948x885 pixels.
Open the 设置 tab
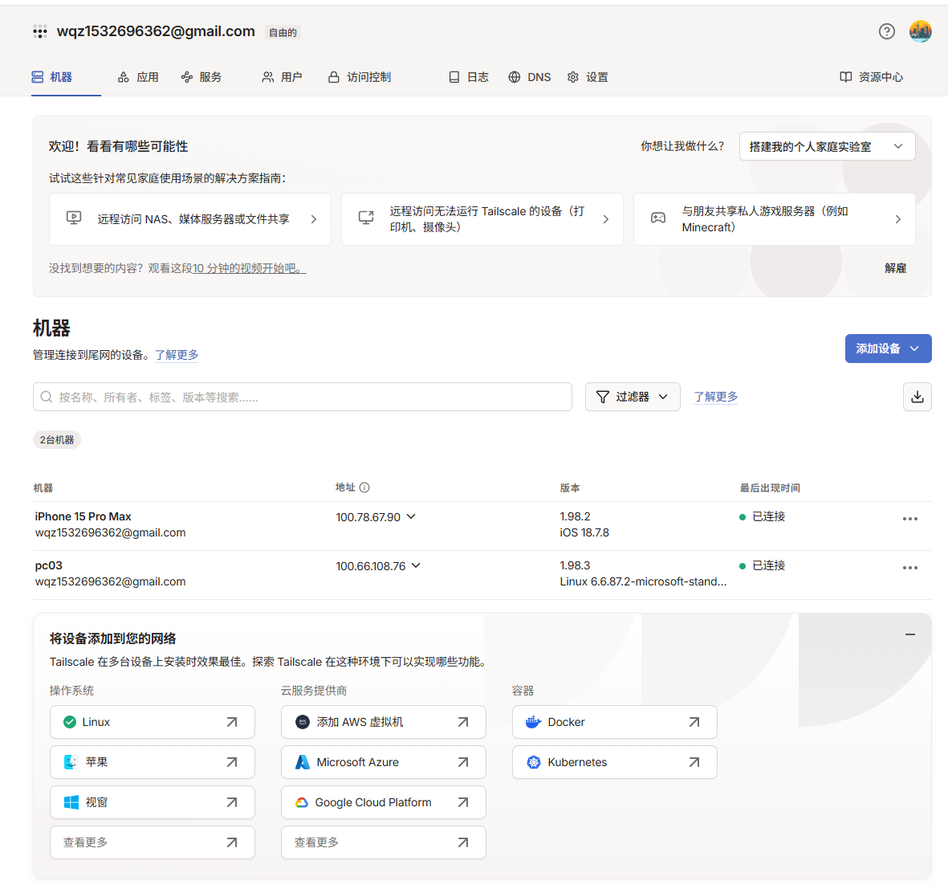click(588, 77)
